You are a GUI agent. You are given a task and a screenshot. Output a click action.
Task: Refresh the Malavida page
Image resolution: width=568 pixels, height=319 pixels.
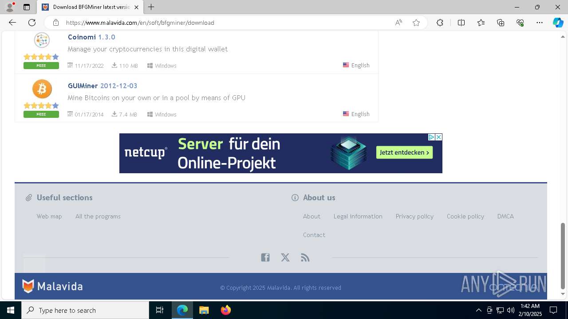pos(32,23)
